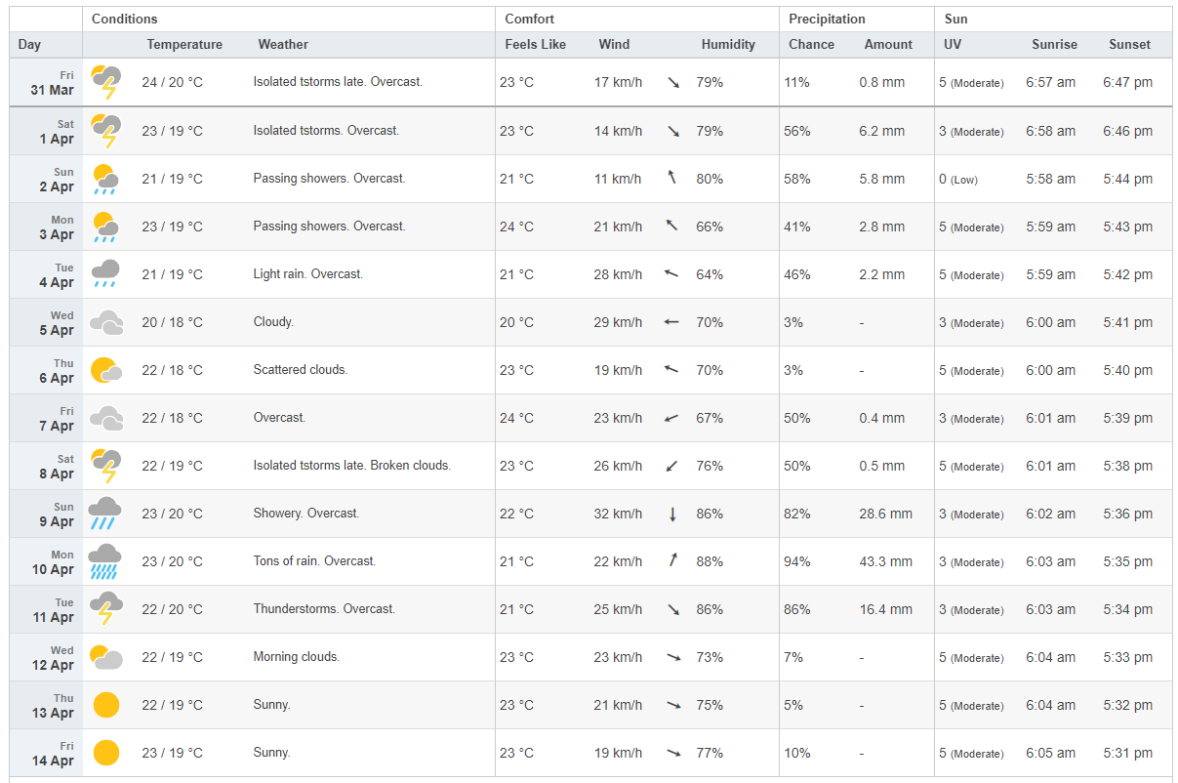Select the Sat 1 Apr day cell
The width and height of the screenshot is (1178, 783).
[46, 132]
